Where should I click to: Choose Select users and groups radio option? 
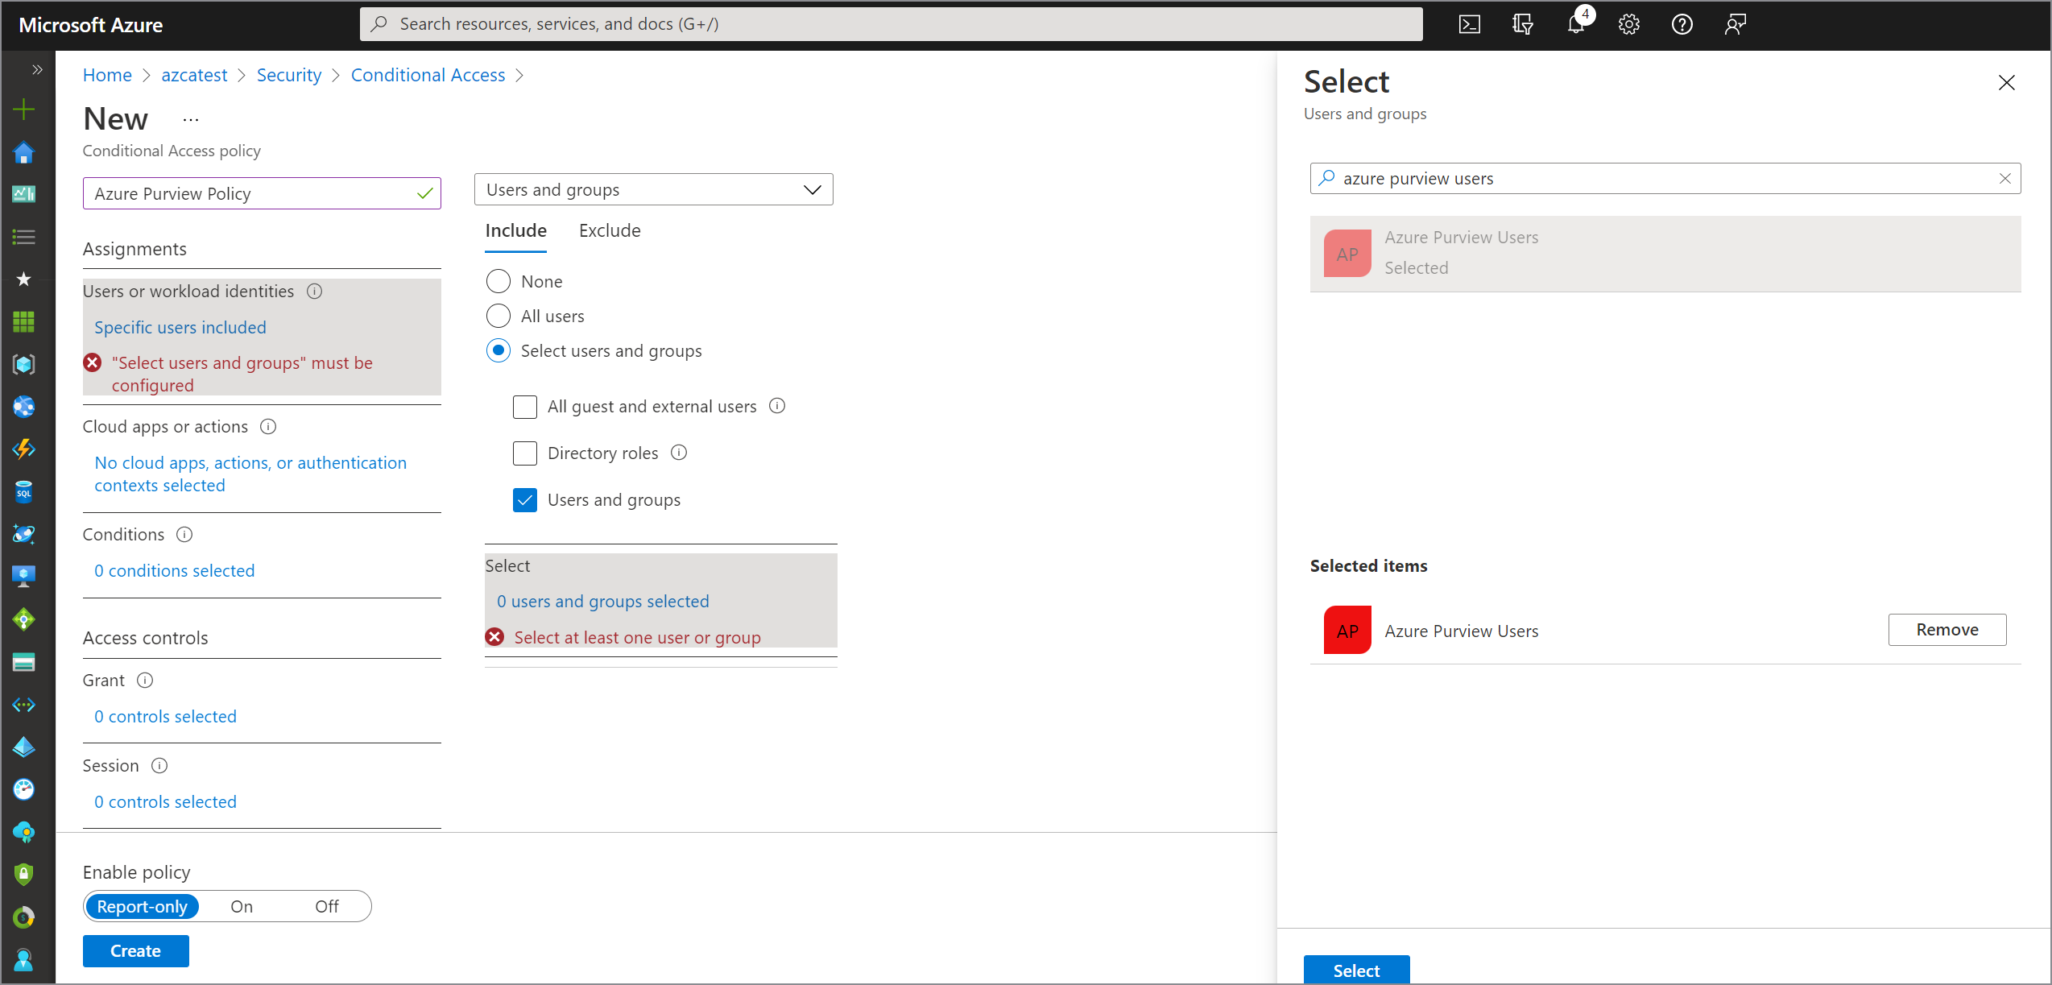498,350
